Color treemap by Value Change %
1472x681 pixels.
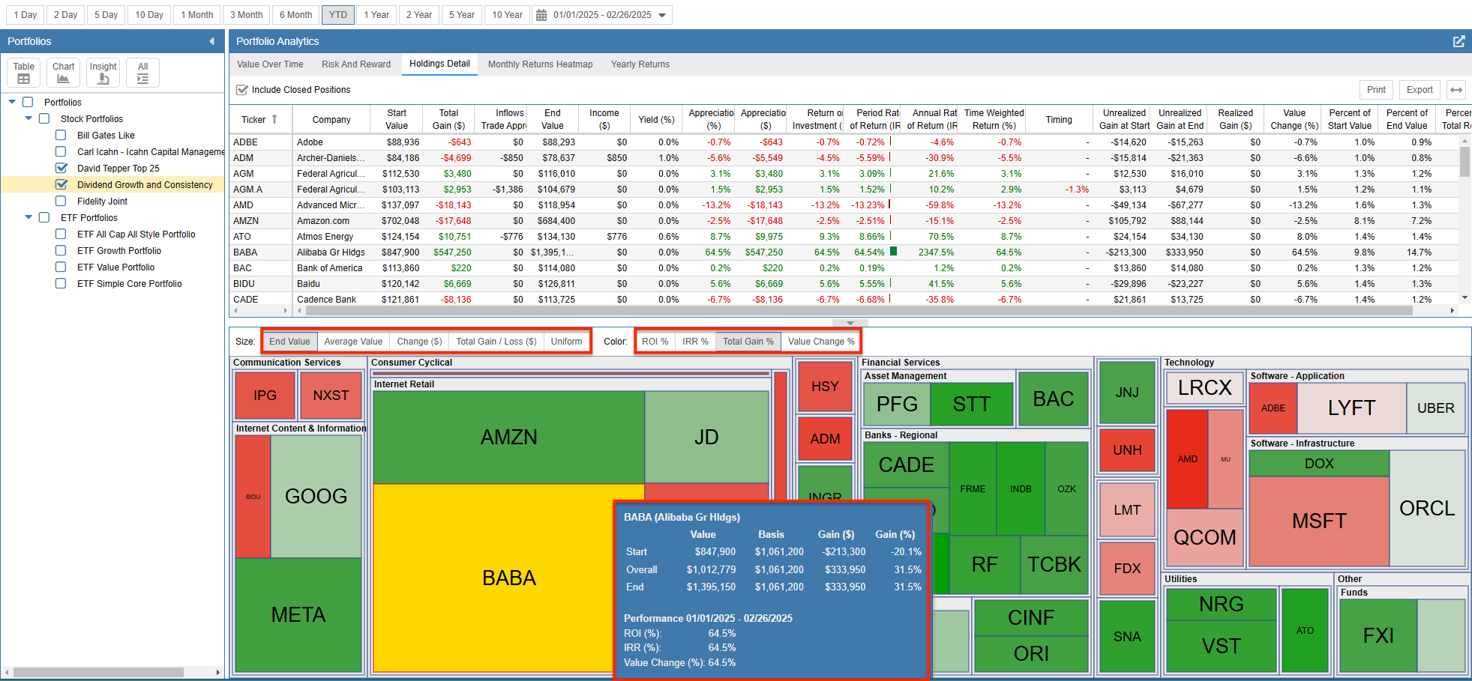[821, 342]
